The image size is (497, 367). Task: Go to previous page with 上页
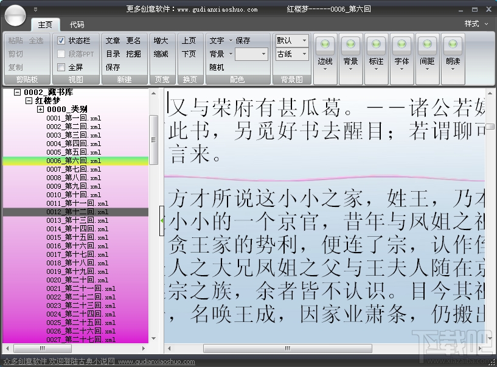click(189, 41)
